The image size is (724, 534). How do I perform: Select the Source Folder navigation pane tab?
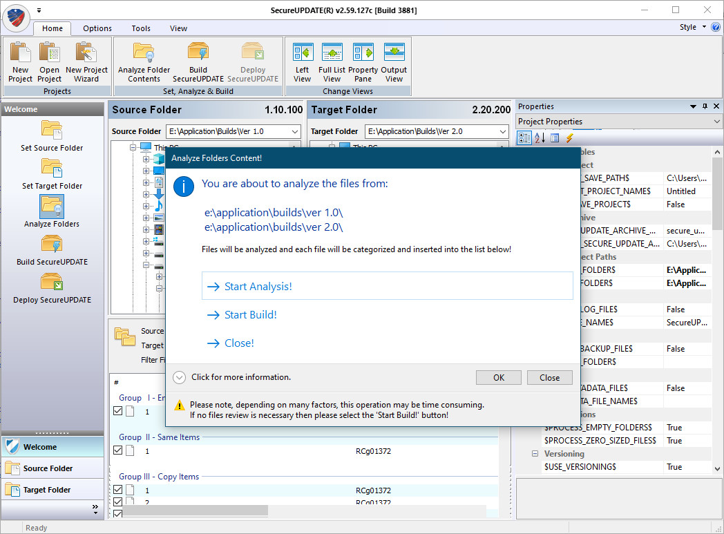click(53, 468)
